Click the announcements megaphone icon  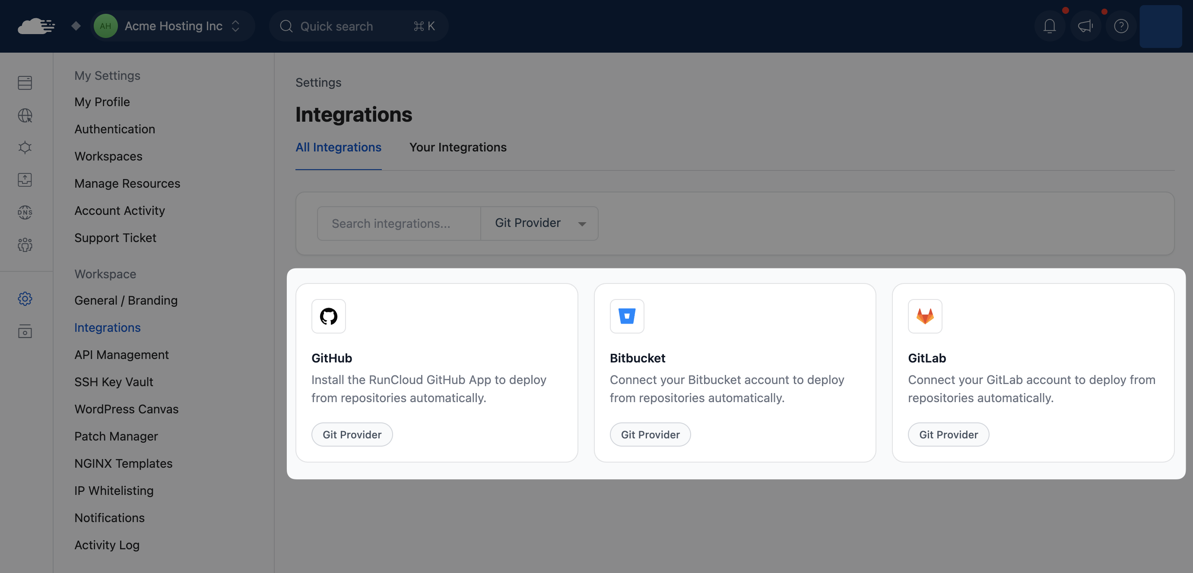click(1085, 26)
